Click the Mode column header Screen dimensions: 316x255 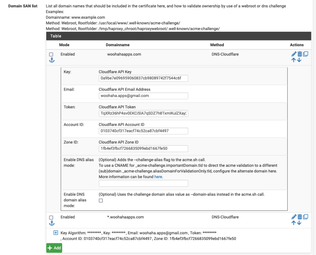tap(64, 45)
